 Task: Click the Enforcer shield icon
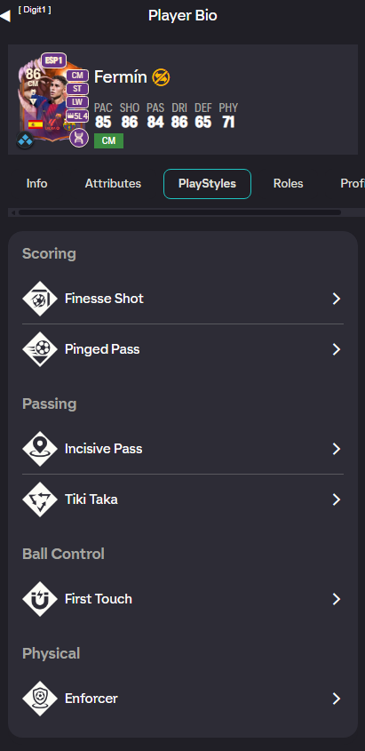coord(40,699)
